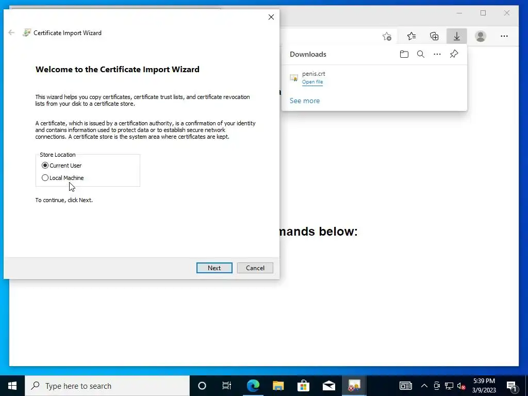Image resolution: width=528 pixels, height=396 pixels.
Task: Cancel the Certificate Import Wizard
Action: 255,268
